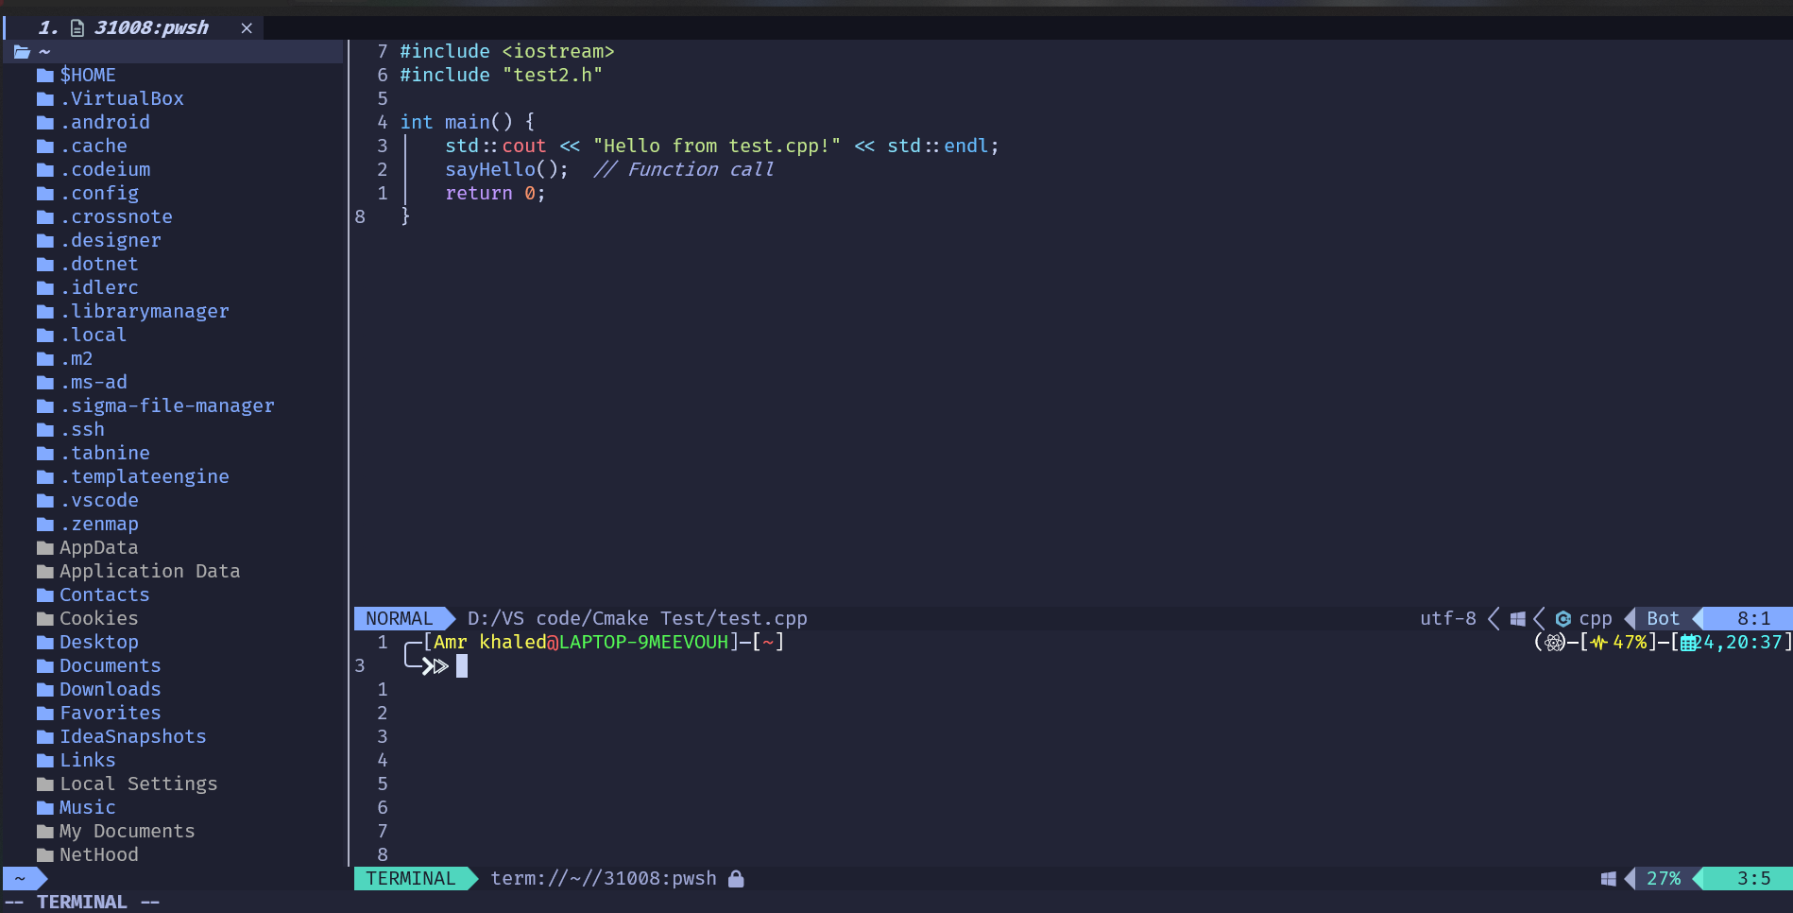Click the TERMINAL mode indicator in statusline
The width and height of the screenshot is (1793, 913).
coord(410,879)
